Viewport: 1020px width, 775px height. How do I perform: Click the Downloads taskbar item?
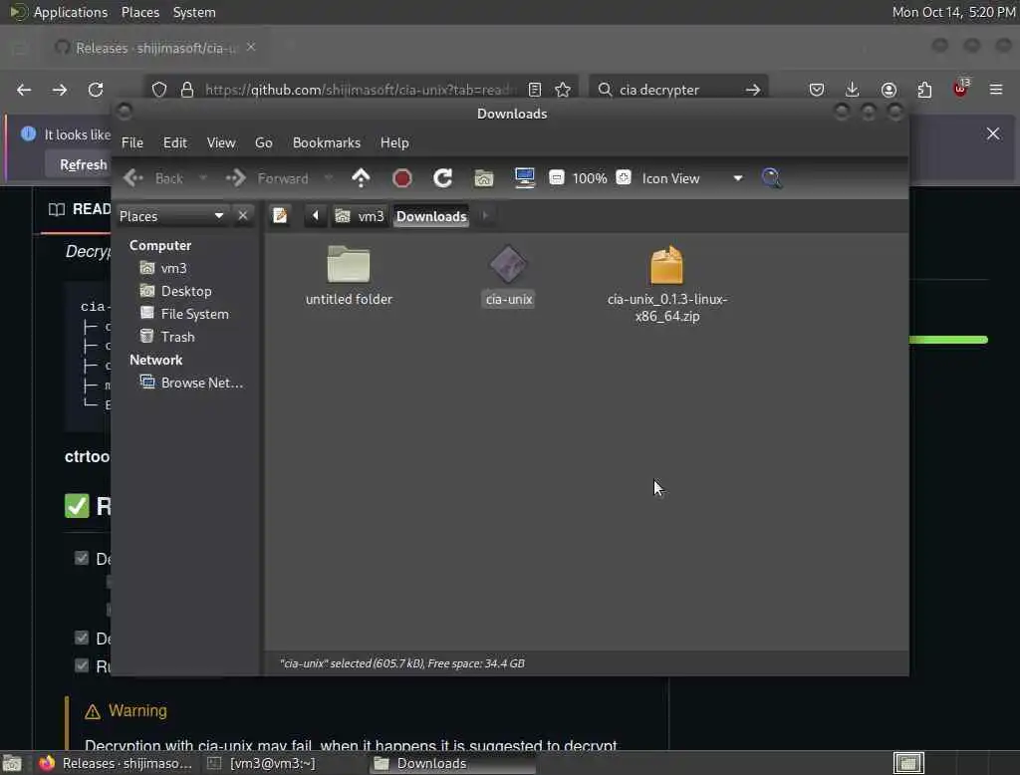click(453, 763)
